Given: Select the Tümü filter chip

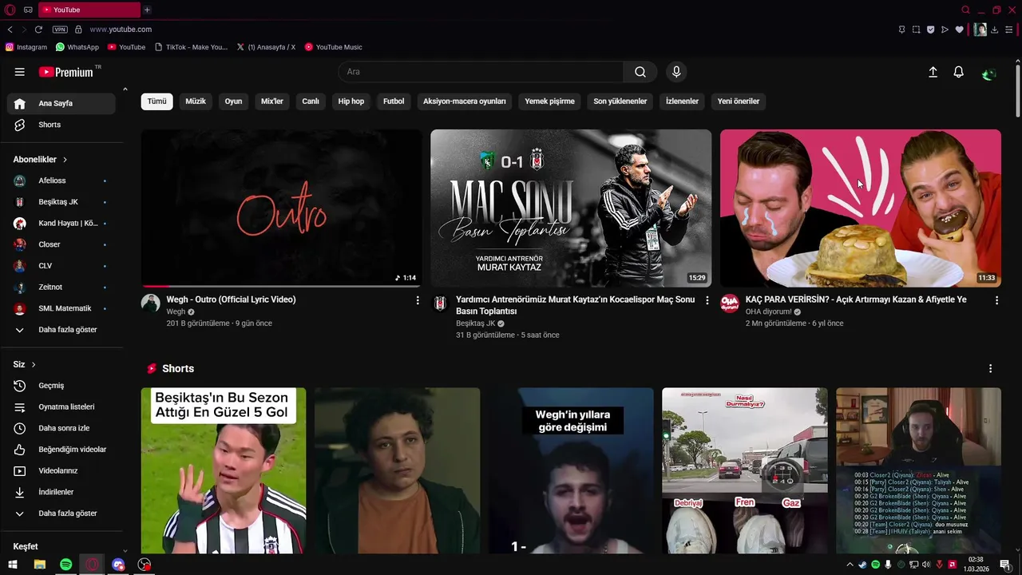Looking at the screenshot, I should click(x=156, y=101).
